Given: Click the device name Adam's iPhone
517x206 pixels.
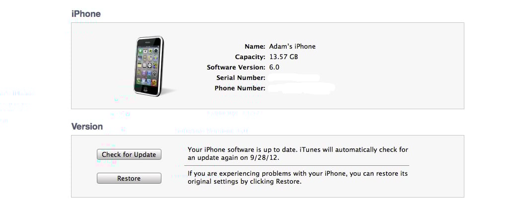Looking at the screenshot, I should pyautogui.click(x=292, y=46).
